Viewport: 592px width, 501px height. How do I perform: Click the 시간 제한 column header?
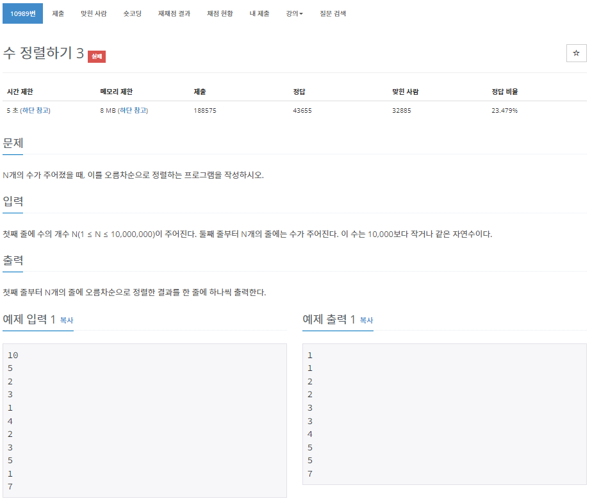tap(20, 92)
